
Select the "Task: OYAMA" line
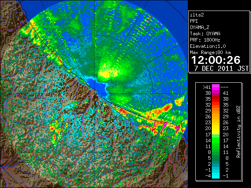coord(205,34)
